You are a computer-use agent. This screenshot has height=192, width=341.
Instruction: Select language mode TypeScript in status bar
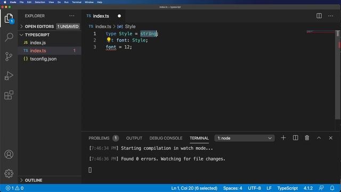point(287,188)
